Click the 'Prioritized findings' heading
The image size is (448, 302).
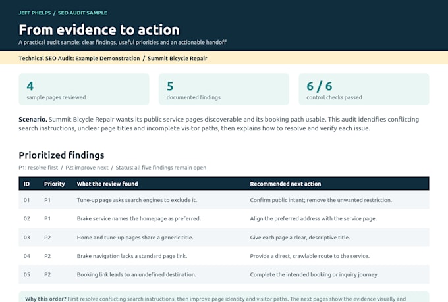click(x=61, y=155)
